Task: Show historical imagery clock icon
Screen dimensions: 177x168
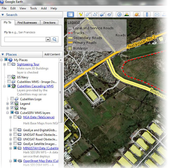Action: pyautogui.click(x=119, y=15)
